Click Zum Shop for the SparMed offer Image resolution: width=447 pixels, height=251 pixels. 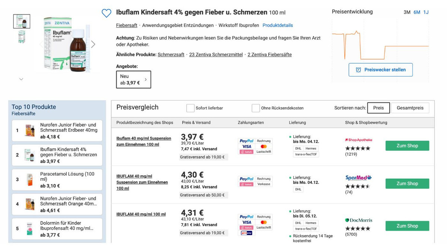pyautogui.click(x=407, y=183)
